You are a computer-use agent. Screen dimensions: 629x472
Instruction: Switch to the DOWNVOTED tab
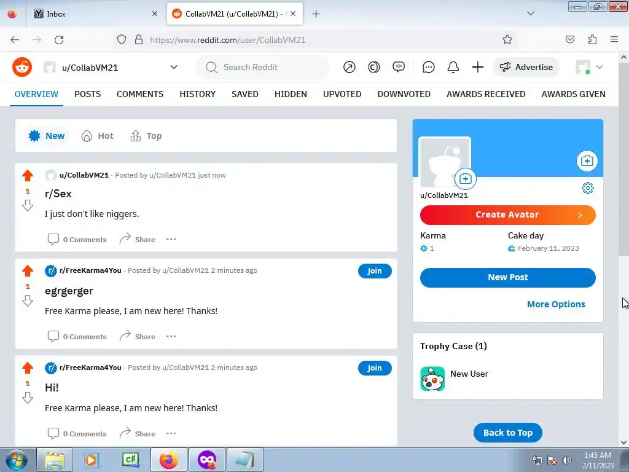[x=404, y=94]
